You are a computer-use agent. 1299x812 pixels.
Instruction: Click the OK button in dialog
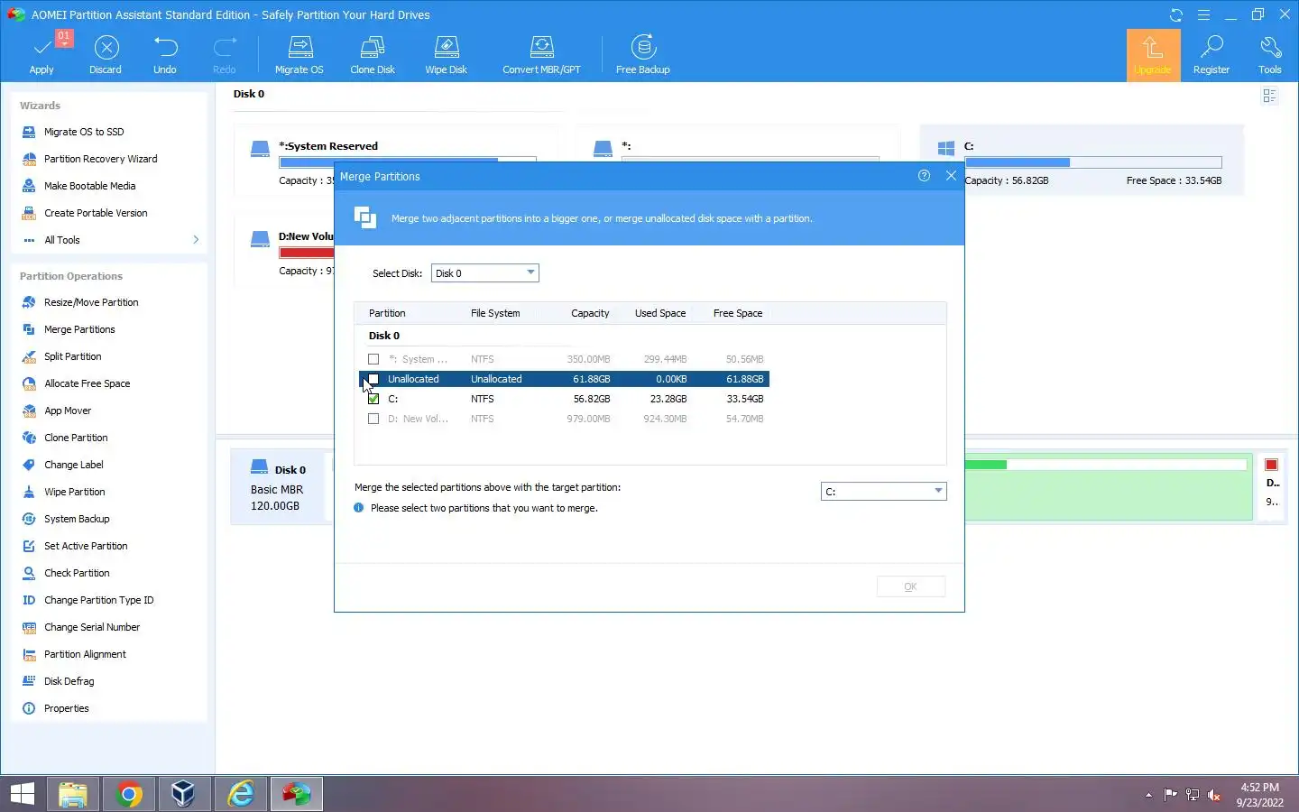(x=911, y=586)
